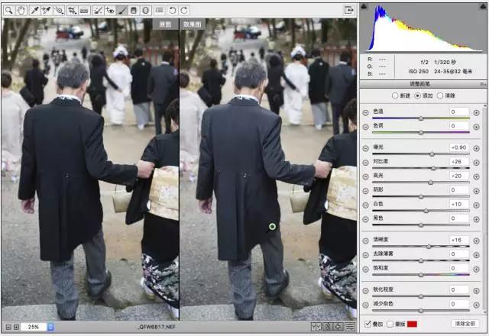Increase 曝光 exposure with plus icon
The image size is (489, 336).
point(476,149)
